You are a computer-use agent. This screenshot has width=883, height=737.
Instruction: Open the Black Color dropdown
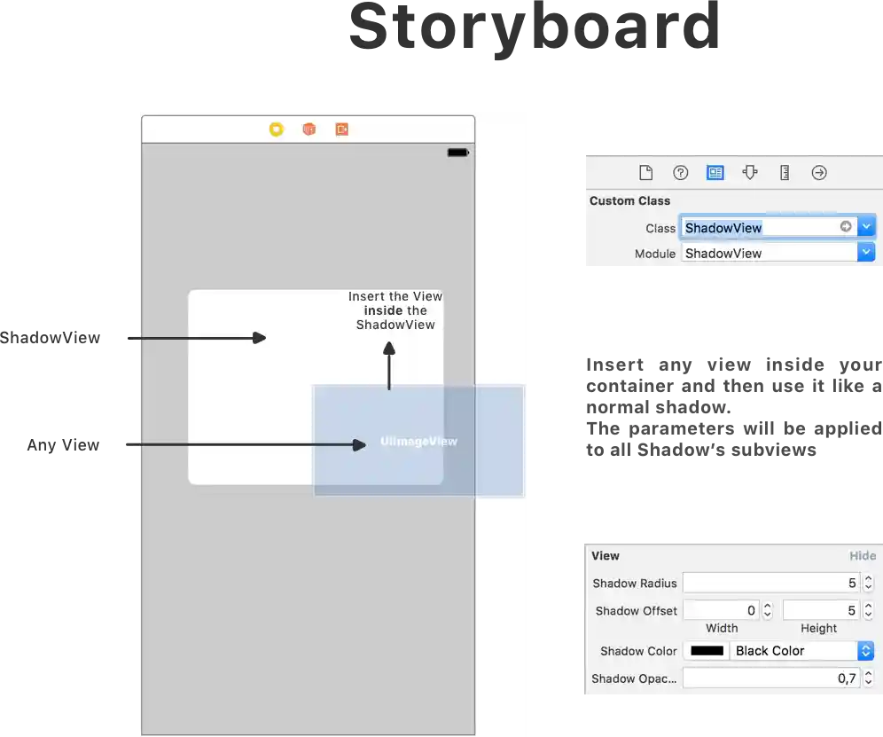click(x=802, y=651)
